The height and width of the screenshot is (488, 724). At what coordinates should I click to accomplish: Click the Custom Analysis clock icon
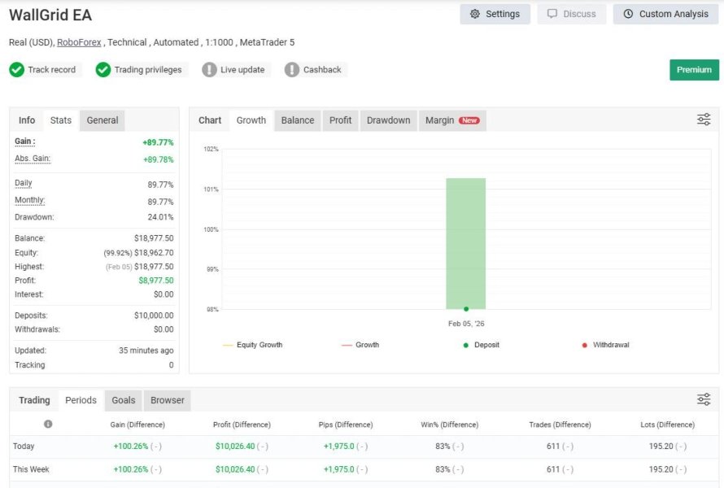coord(628,14)
